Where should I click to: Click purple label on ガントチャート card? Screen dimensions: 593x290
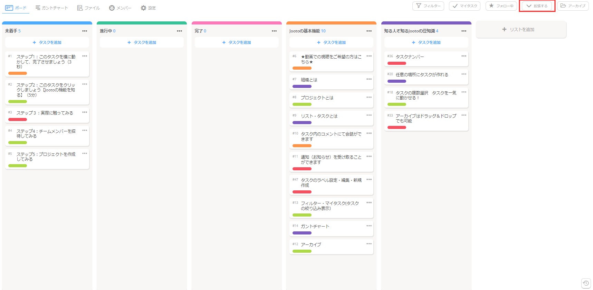(302, 233)
